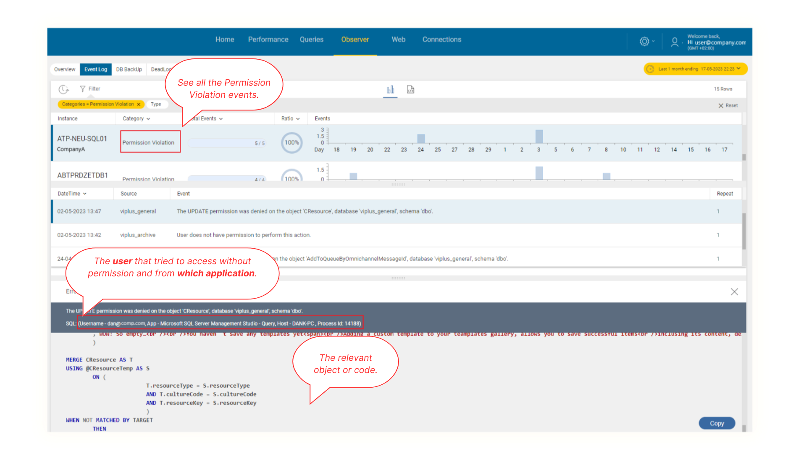Click the event log table scrollbar
798x462 pixels.
click(x=744, y=231)
